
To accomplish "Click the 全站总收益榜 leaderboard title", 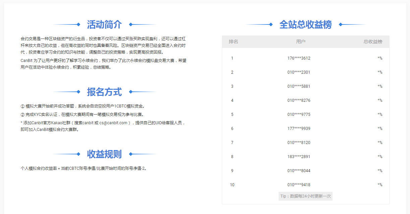I will tap(305, 24).
